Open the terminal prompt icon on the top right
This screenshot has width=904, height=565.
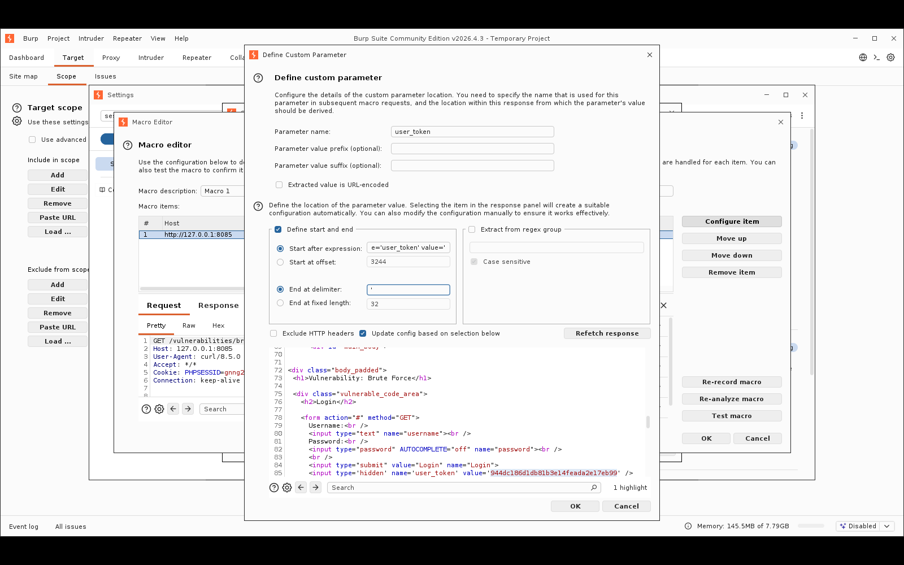[877, 58]
